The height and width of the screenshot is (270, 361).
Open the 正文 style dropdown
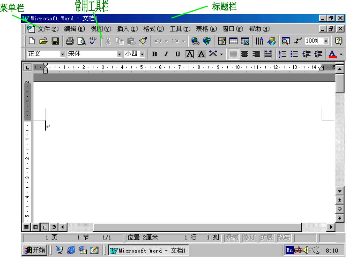[x=62, y=54]
